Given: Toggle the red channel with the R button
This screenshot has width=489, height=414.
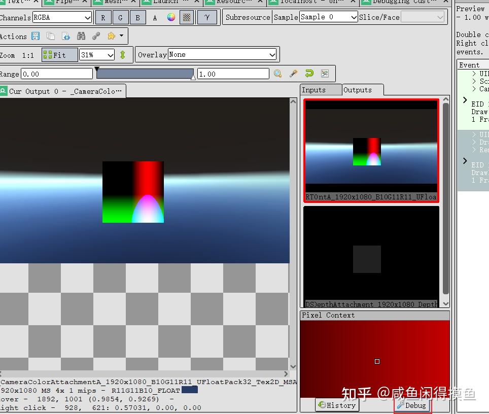Looking at the screenshot, I should (x=103, y=17).
